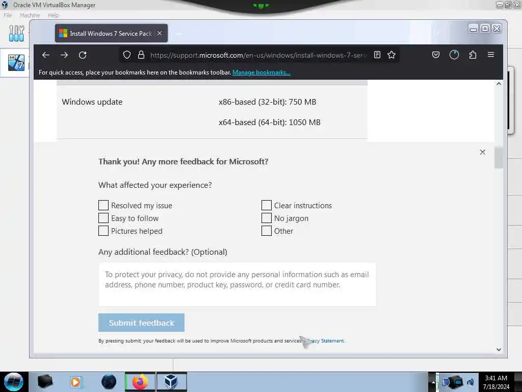This screenshot has width=522, height=392.
Task: Open the Firefox account circle icon
Action: click(454, 55)
